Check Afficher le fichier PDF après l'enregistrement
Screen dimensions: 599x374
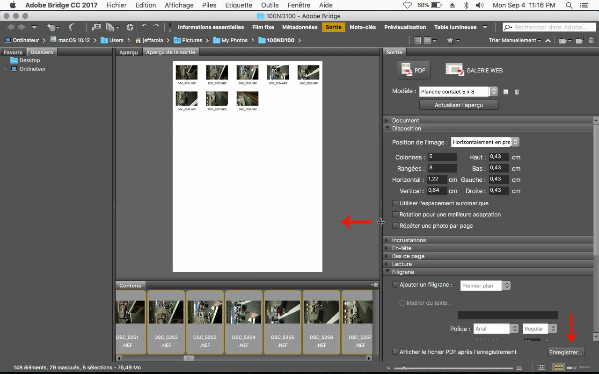pos(395,352)
